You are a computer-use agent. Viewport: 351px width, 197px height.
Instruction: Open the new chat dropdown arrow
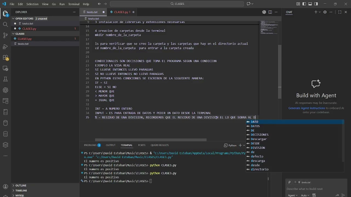[x=320, y=12]
